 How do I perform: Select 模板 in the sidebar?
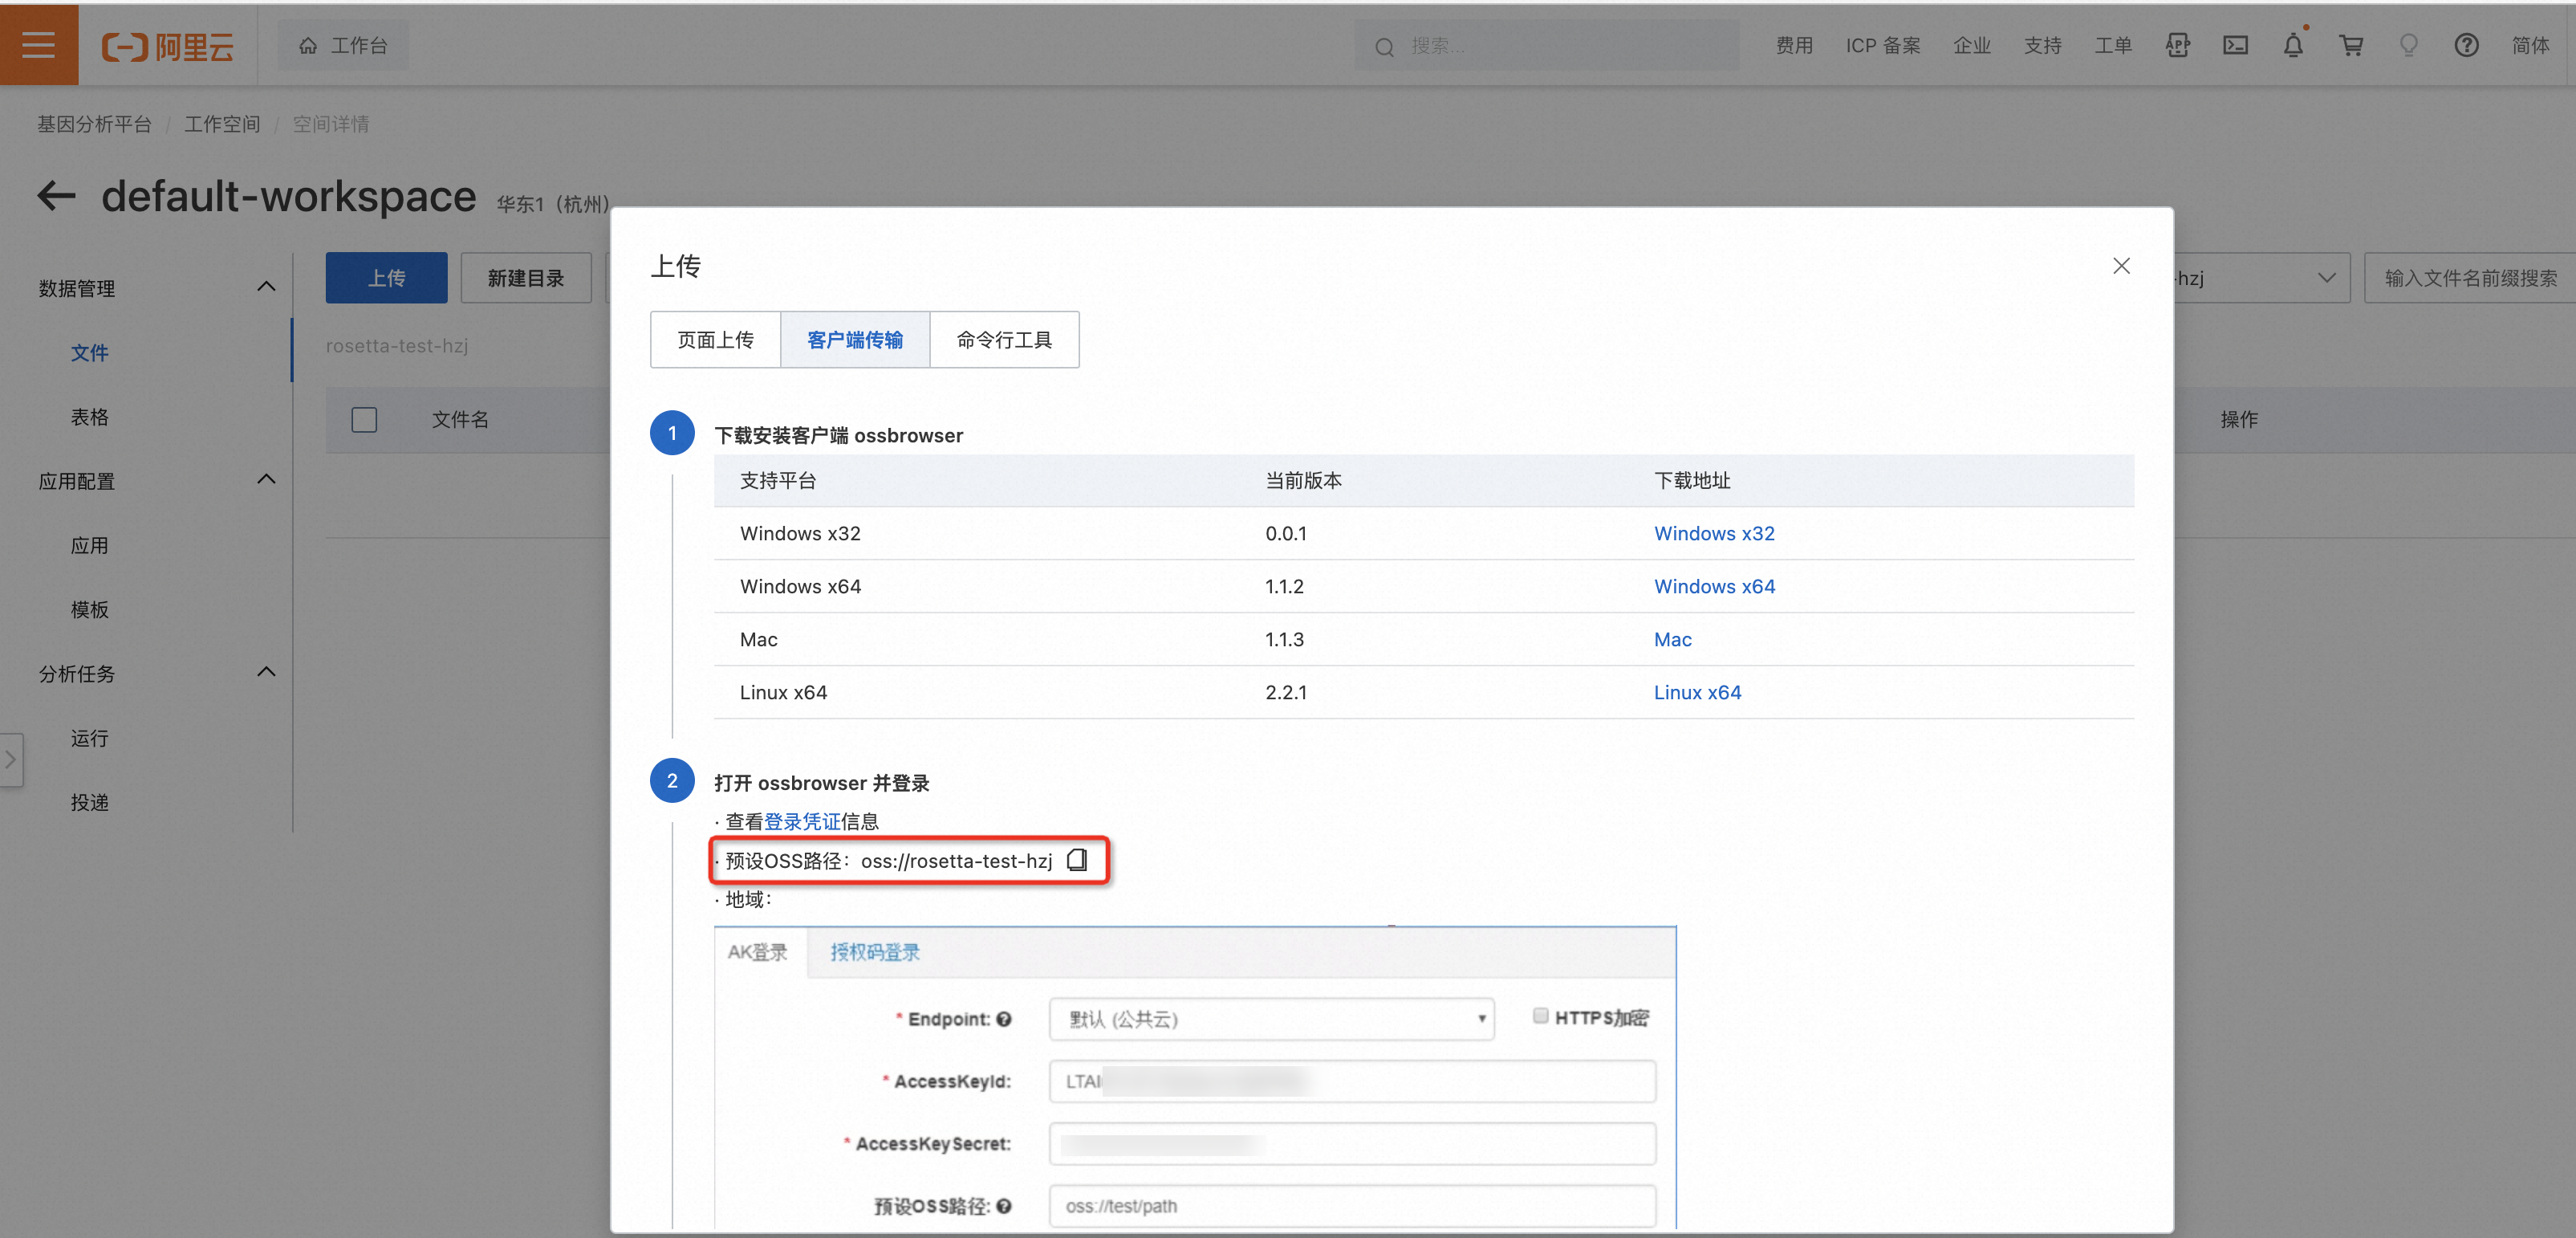point(90,609)
